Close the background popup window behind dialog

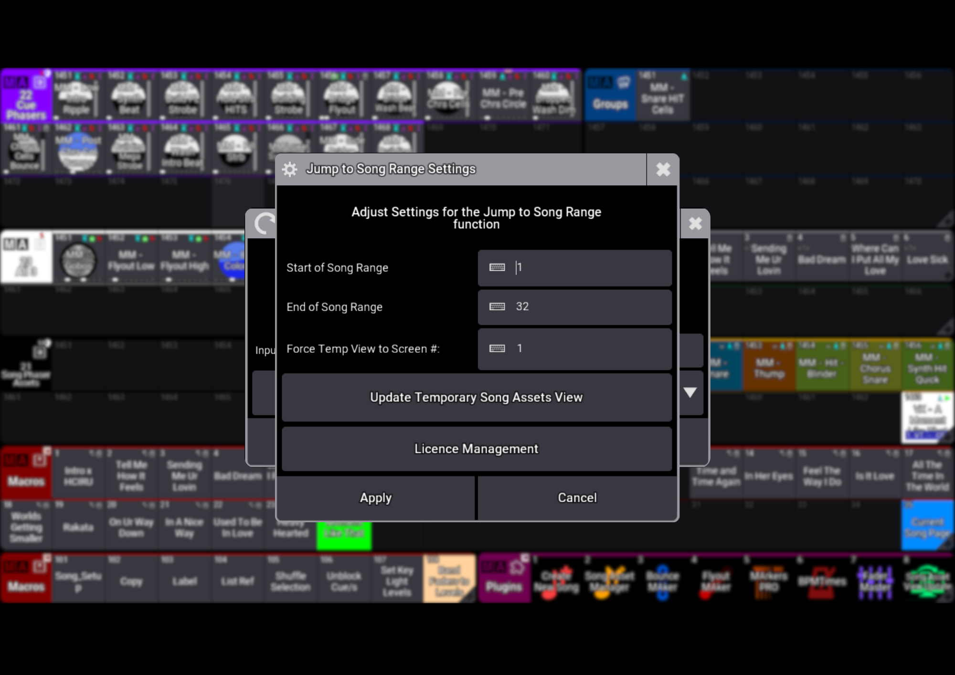[x=695, y=223]
